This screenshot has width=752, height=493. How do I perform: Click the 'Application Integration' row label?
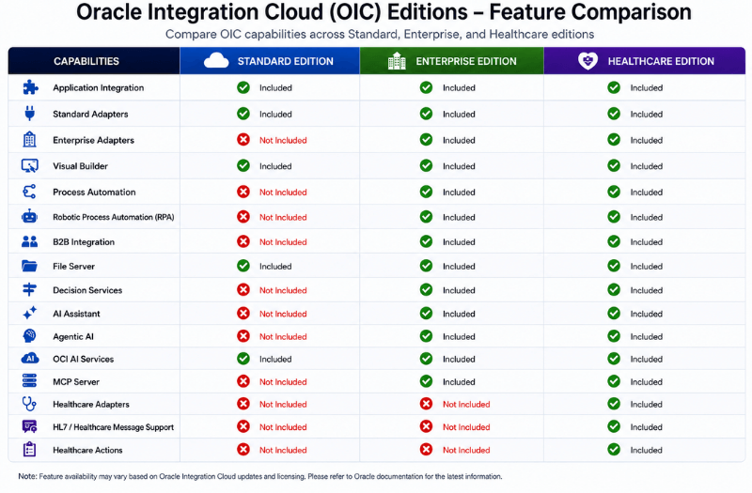(99, 87)
